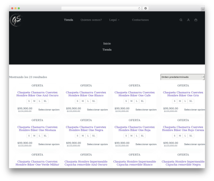
Task: Select size S for Blanco jacket
Action: pos(77,101)
